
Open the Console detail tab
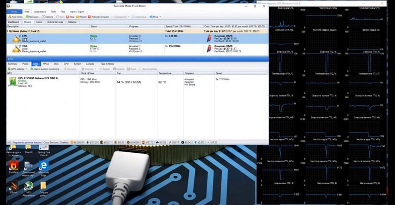point(90,64)
